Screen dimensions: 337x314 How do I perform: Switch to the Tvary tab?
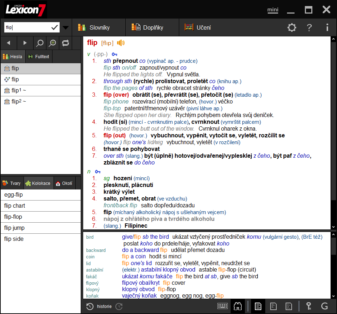click(12, 183)
